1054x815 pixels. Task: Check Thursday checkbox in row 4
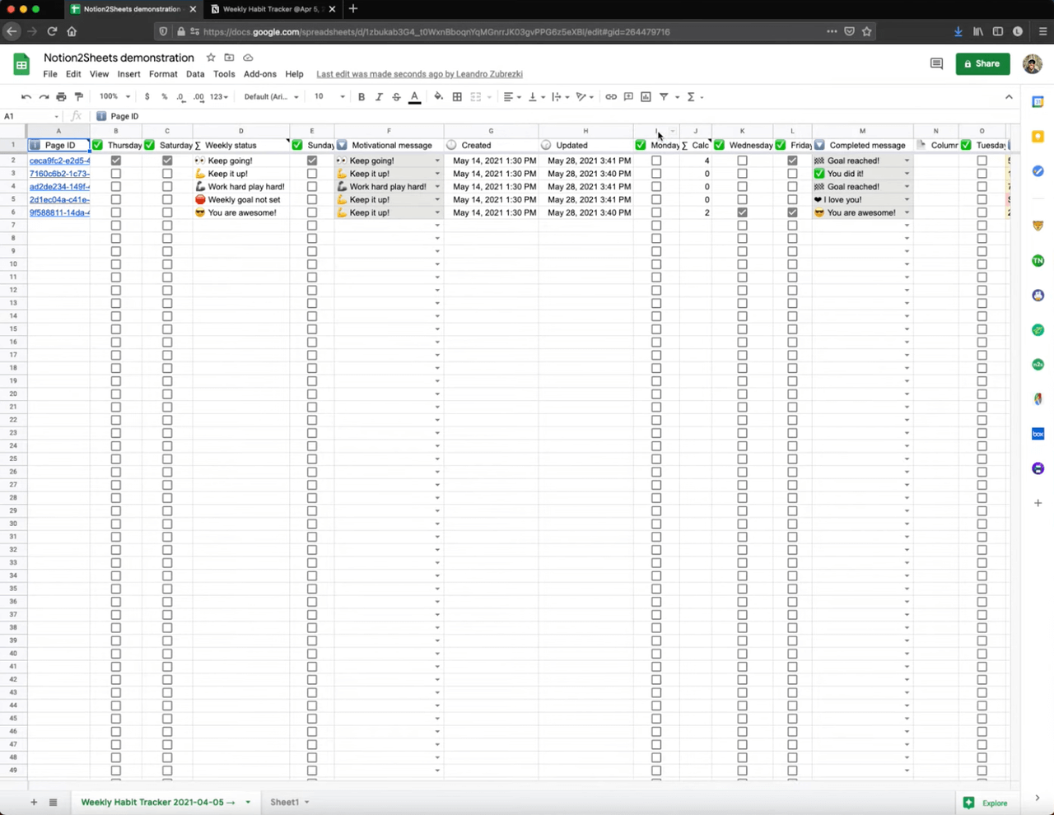115,187
